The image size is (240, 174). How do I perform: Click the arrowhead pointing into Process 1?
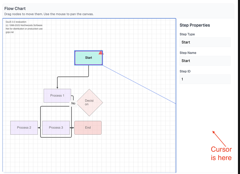[x=57, y=87]
